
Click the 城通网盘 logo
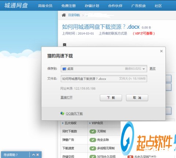(x=16, y=5)
